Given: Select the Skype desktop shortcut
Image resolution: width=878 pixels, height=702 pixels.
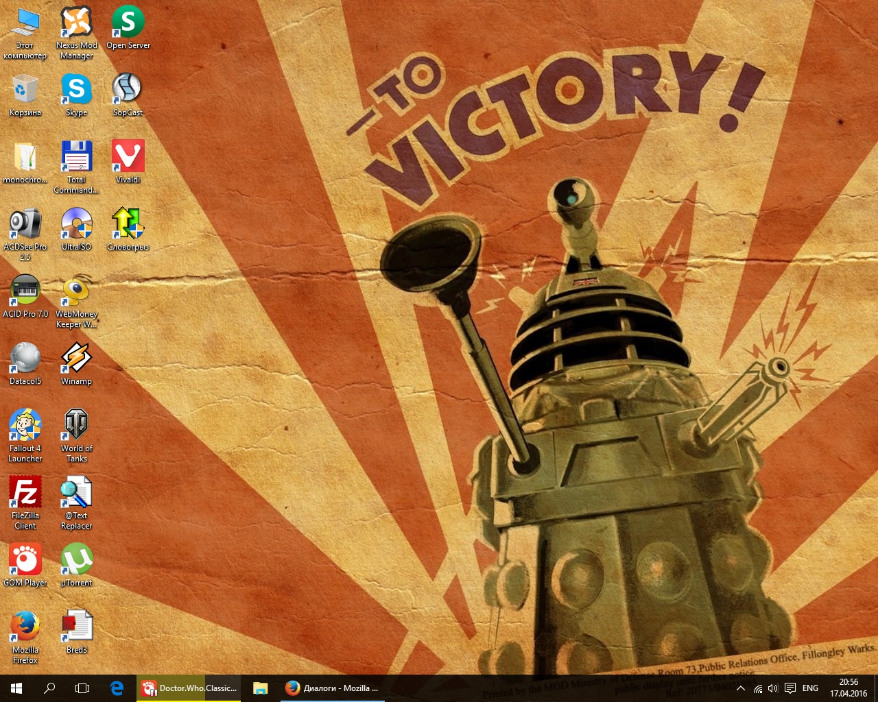Looking at the screenshot, I should tap(77, 95).
